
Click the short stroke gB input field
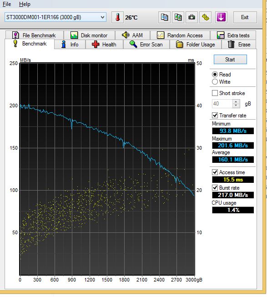click(x=222, y=104)
